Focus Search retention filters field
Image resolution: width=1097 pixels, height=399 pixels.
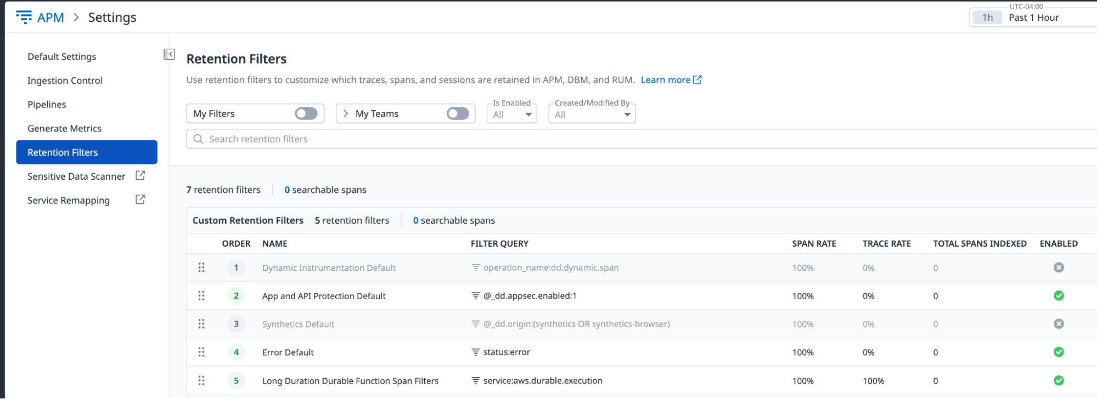click(642, 139)
